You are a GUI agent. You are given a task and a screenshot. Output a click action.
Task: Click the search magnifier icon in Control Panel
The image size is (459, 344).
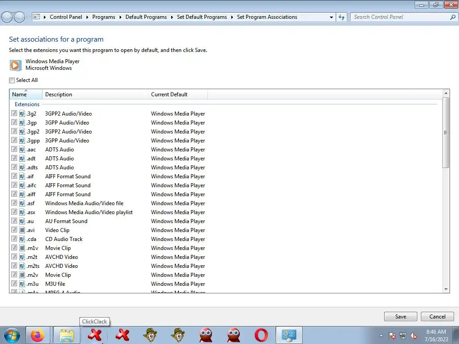[x=453, y=17]
